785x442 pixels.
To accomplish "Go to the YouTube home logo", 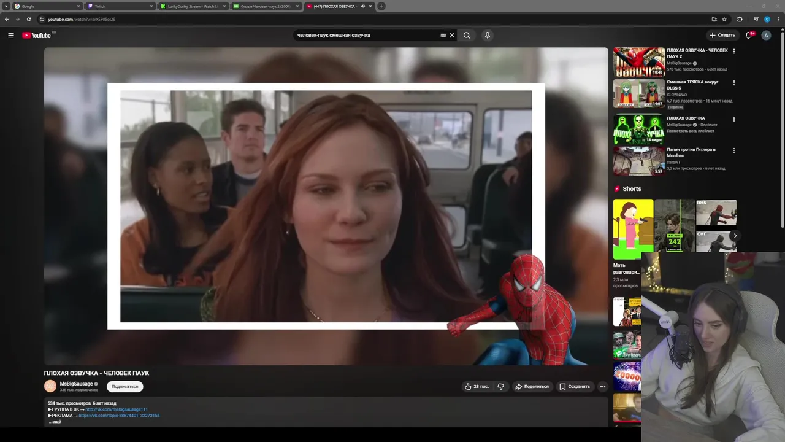I will (37, 35).
